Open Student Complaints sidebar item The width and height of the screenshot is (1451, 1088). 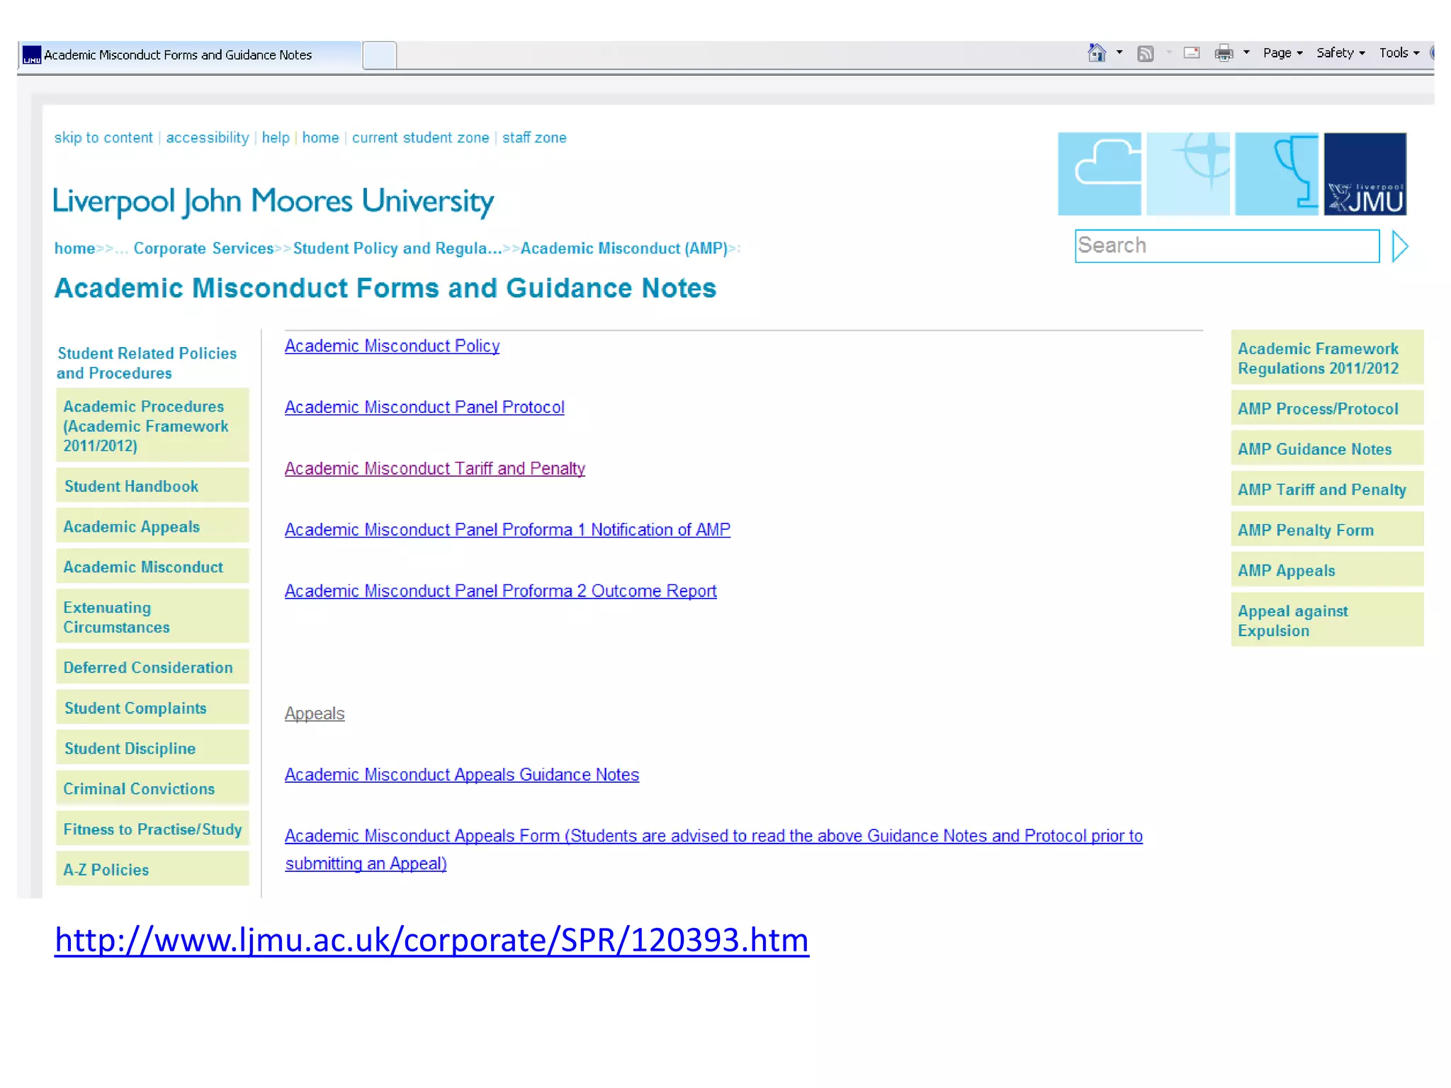click(152, 708)
